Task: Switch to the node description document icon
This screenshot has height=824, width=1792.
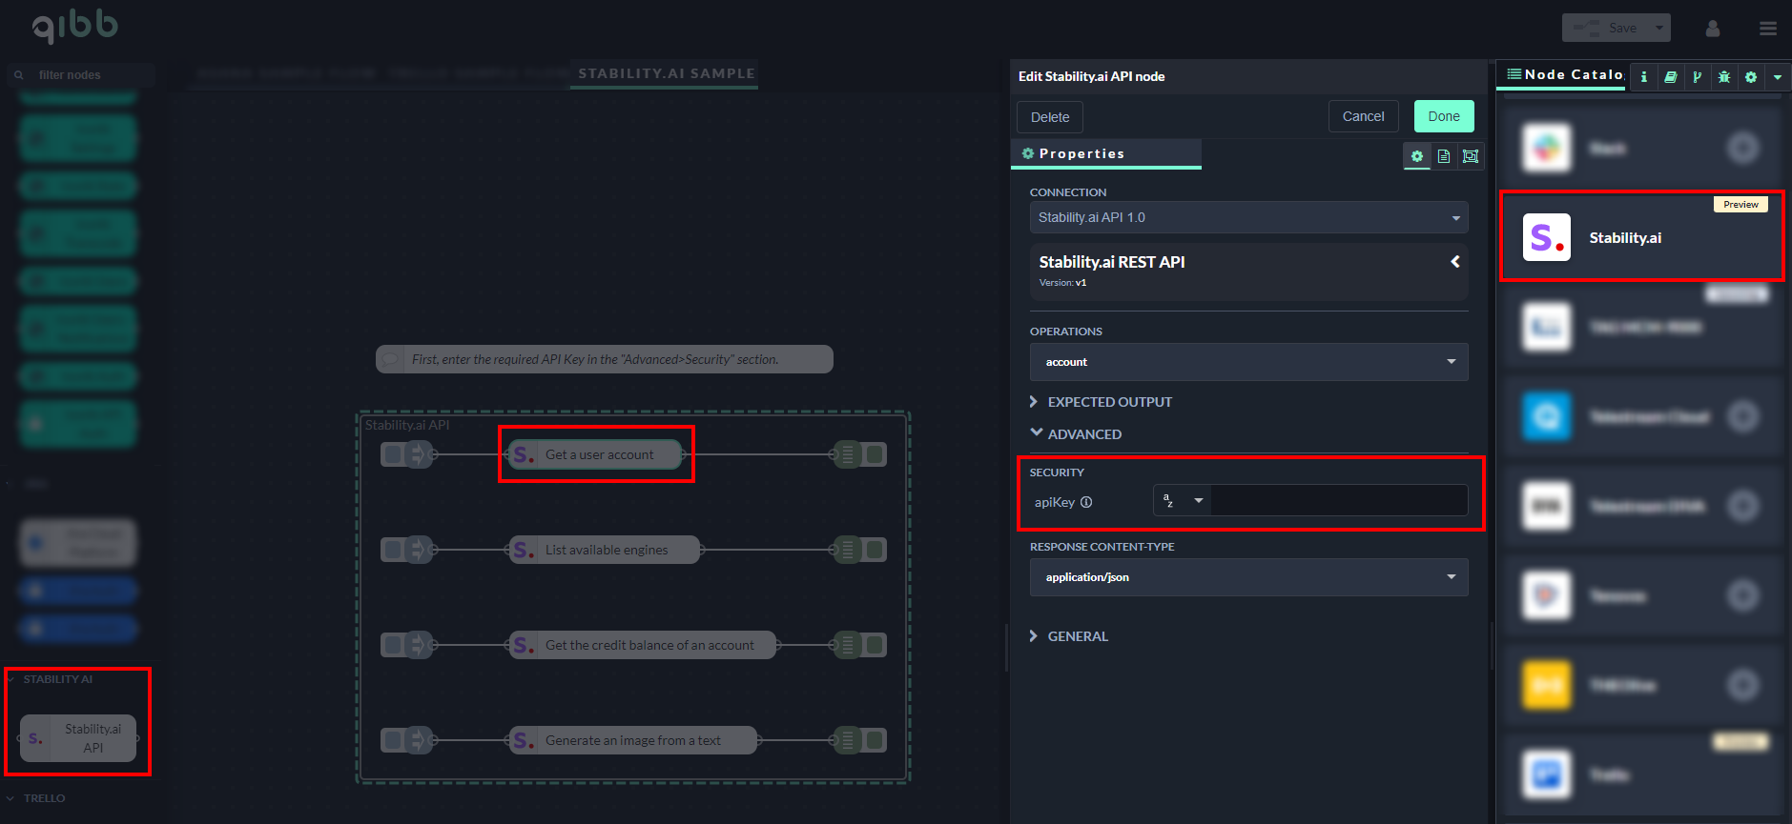Action: [1444, 156]
